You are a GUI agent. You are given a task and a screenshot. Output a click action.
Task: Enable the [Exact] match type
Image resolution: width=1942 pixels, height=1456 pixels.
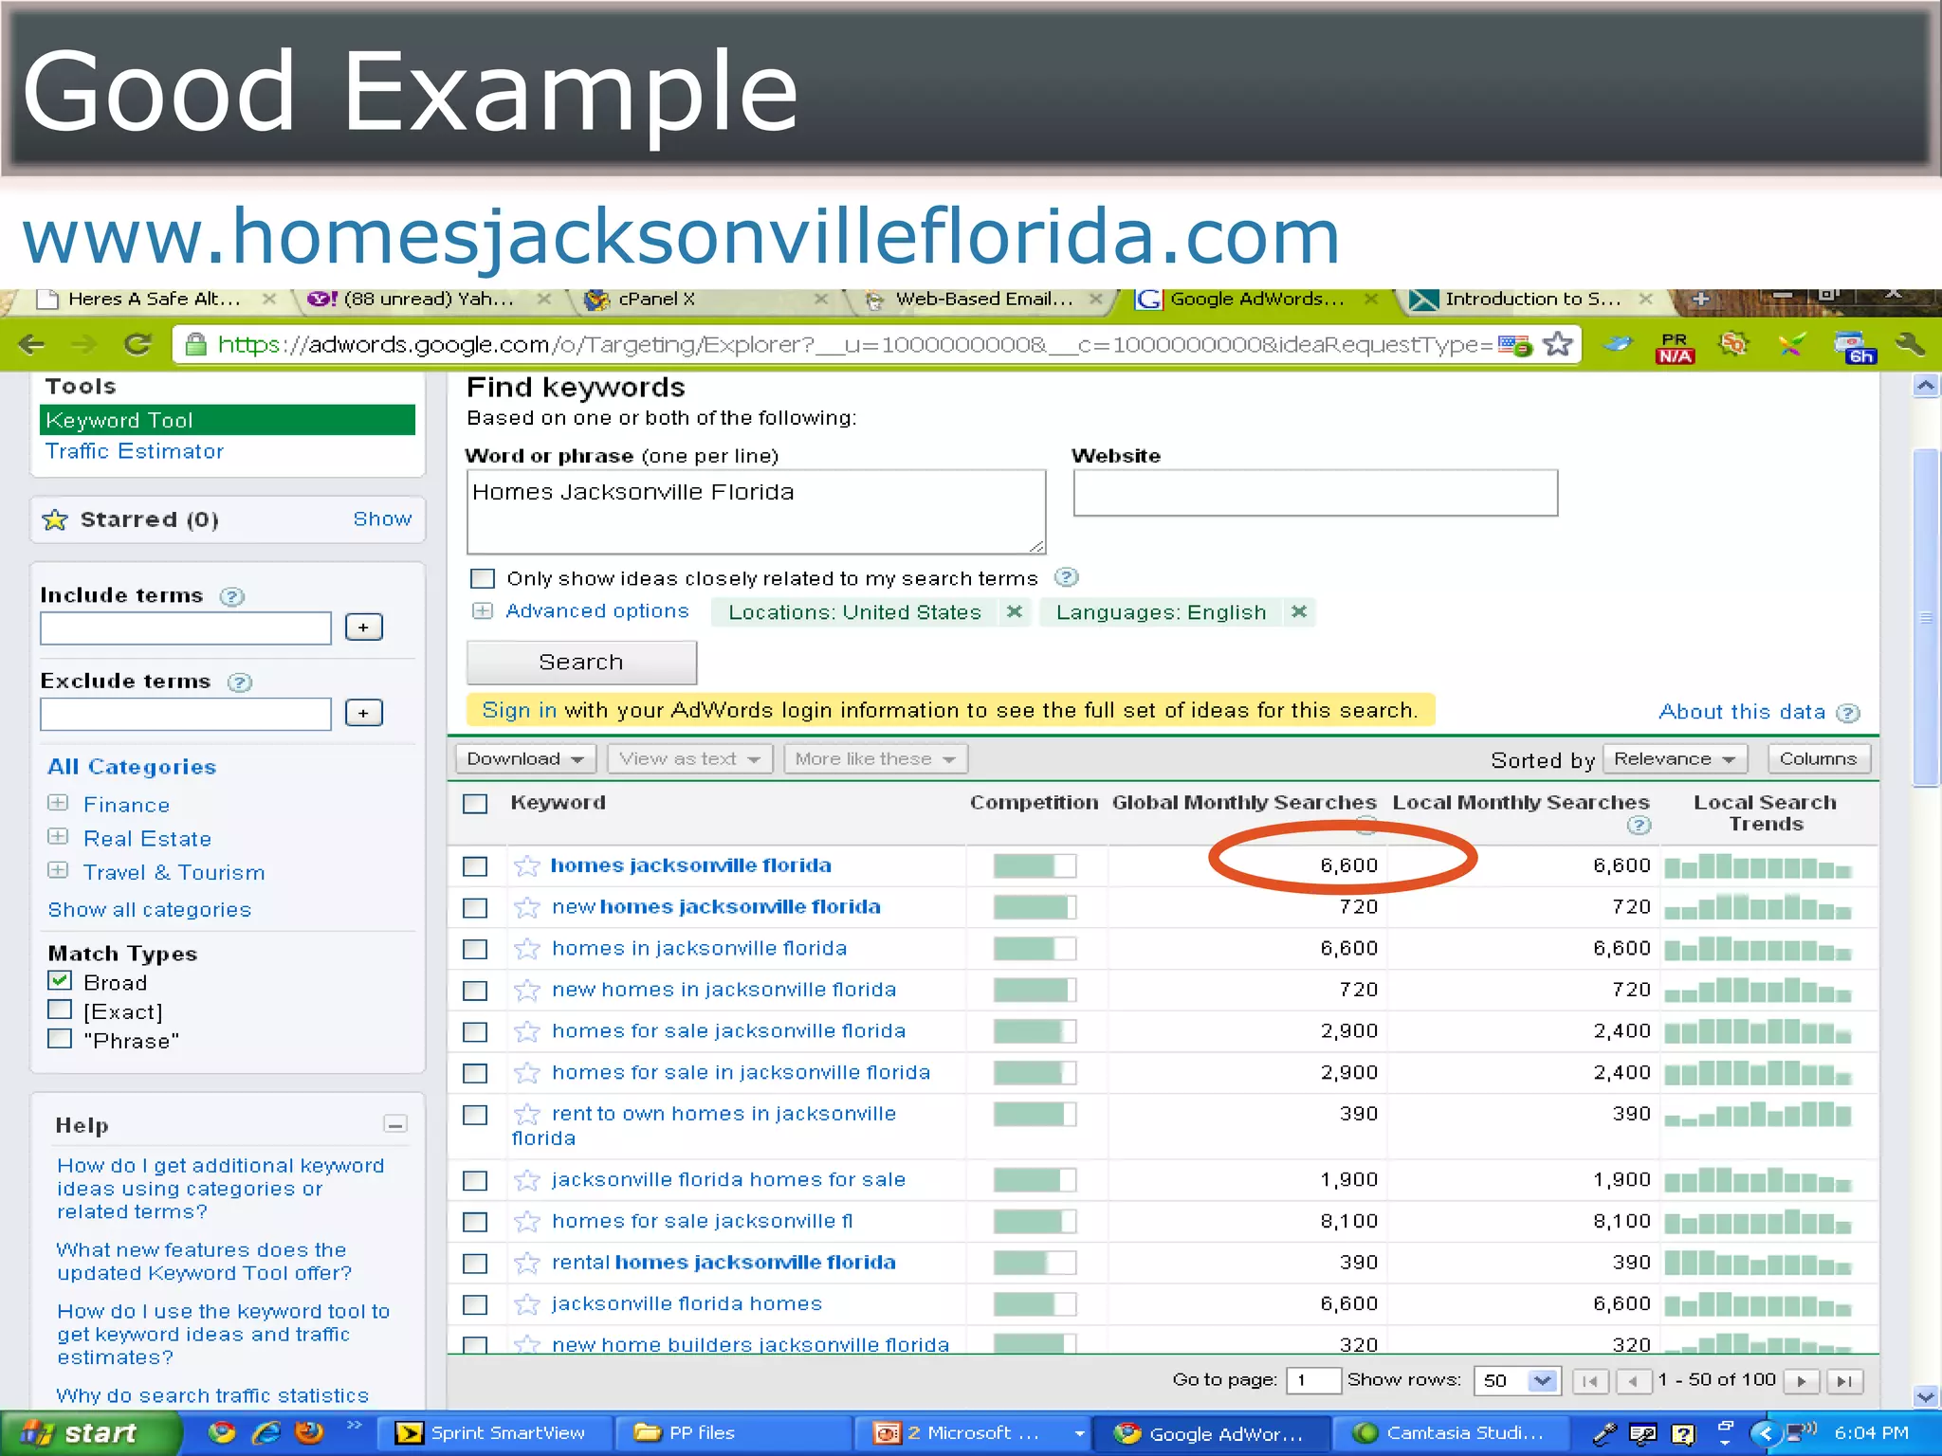point(60,1010)
